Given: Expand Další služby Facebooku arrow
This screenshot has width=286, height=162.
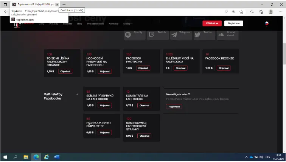Looking at the screenshot, I should 77,94.
